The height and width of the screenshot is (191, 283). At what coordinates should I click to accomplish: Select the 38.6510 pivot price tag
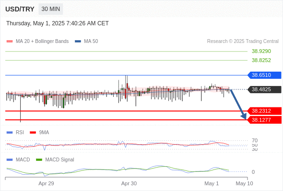click(264, 75)
